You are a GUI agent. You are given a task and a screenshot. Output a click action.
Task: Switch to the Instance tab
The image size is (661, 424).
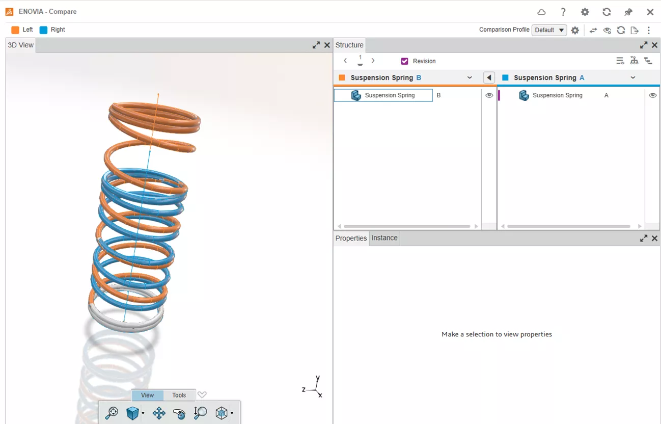[384, 238]
